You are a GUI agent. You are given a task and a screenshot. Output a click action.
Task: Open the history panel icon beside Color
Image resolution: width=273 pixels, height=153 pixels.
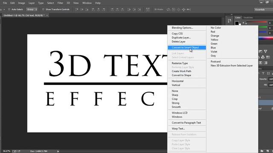(229, 21)
